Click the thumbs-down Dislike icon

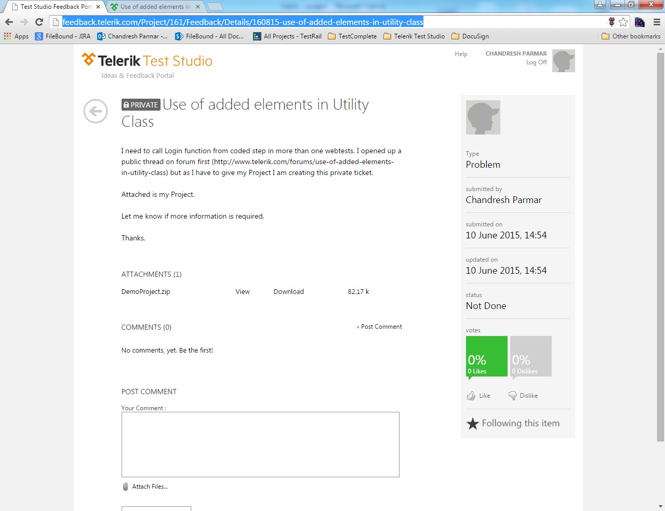click(513, 396)
